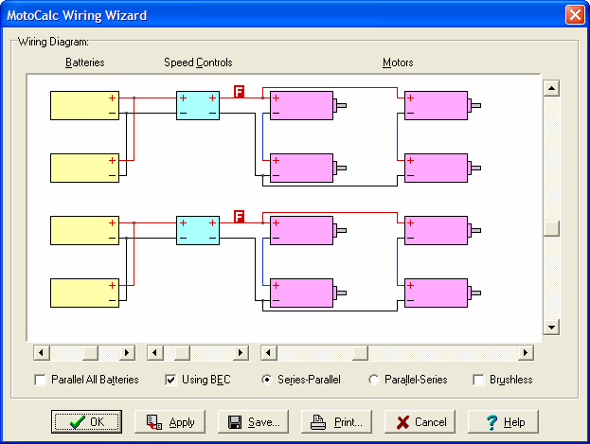Click the Speed Controls column label

[198, 62]
